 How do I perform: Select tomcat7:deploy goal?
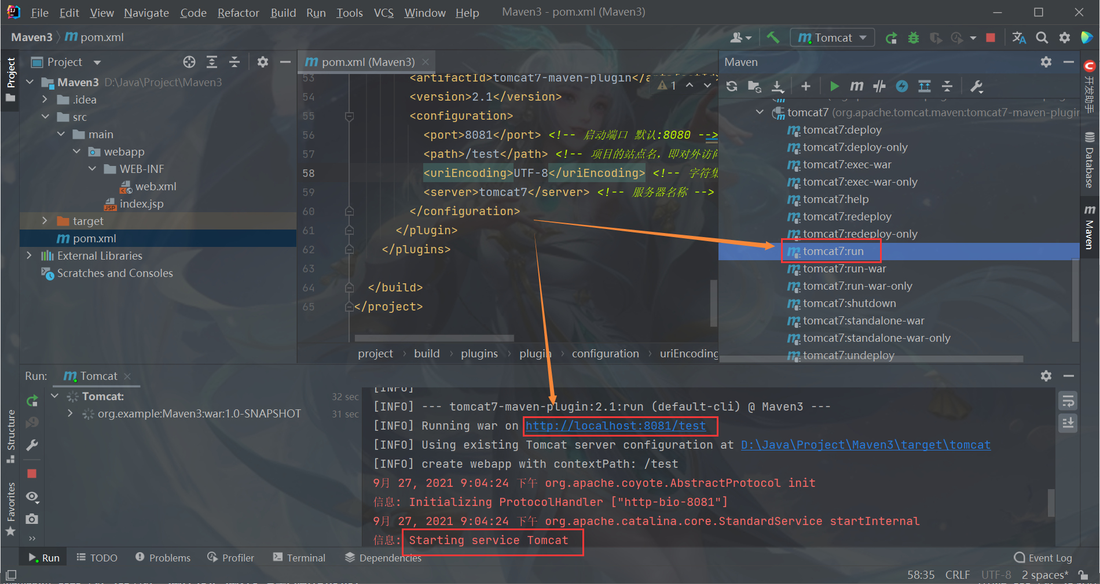[842, 130]
